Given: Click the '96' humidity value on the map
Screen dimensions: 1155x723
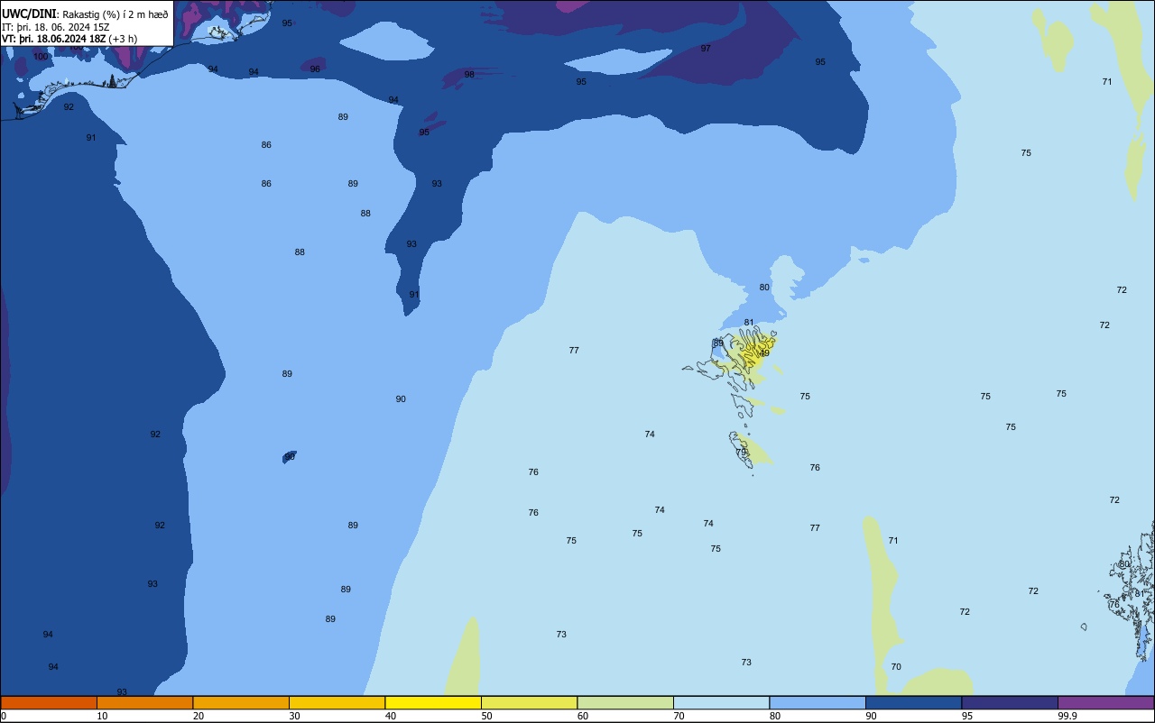Looking at the screenshot, I should tap(315, 69).
